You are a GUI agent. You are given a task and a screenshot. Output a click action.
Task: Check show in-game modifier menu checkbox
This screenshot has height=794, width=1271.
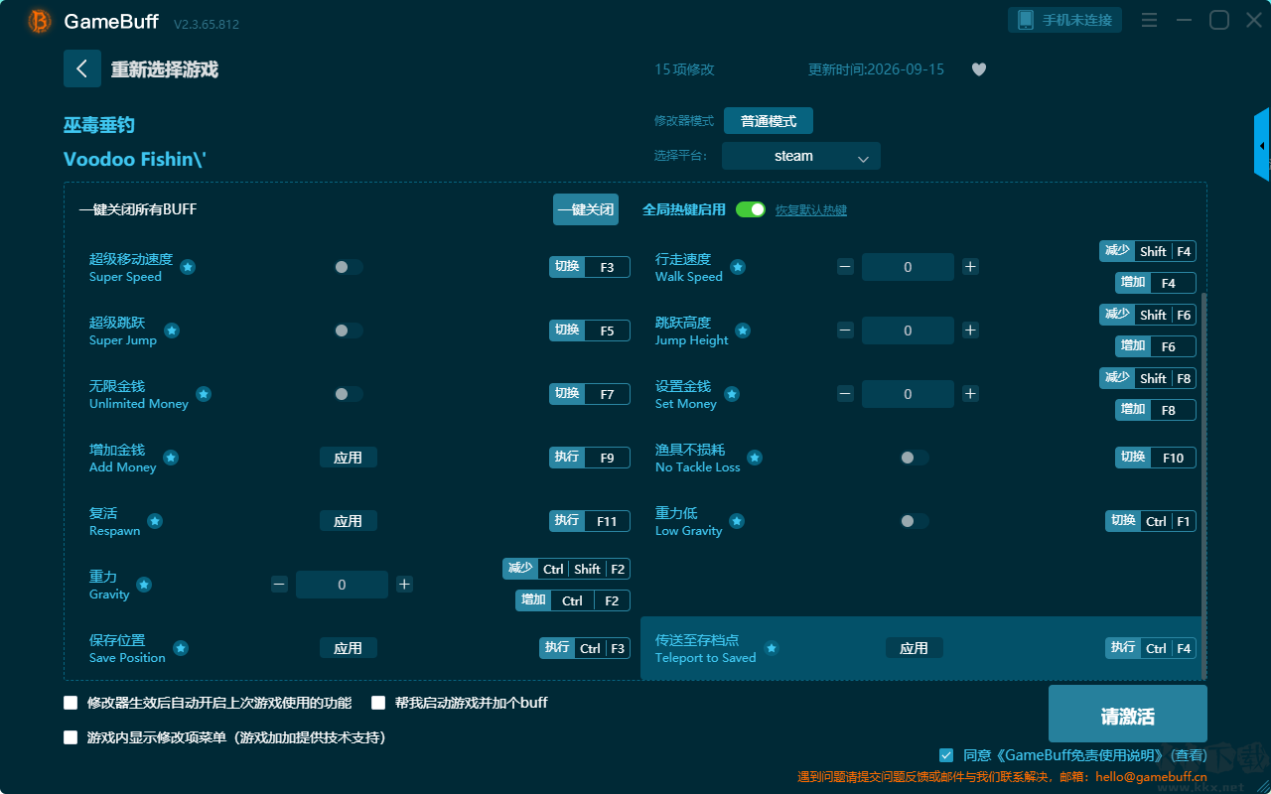(x=71, y=737)
